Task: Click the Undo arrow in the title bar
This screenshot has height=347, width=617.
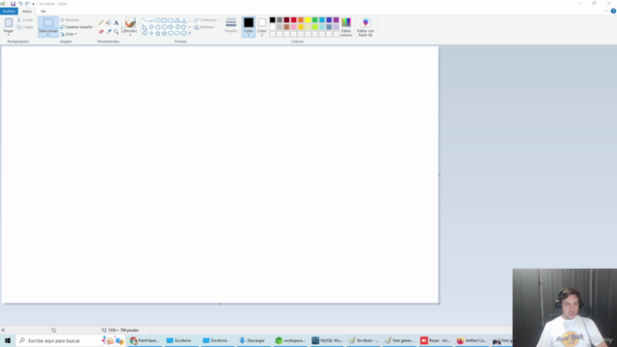Action: [x=20, y=4]
